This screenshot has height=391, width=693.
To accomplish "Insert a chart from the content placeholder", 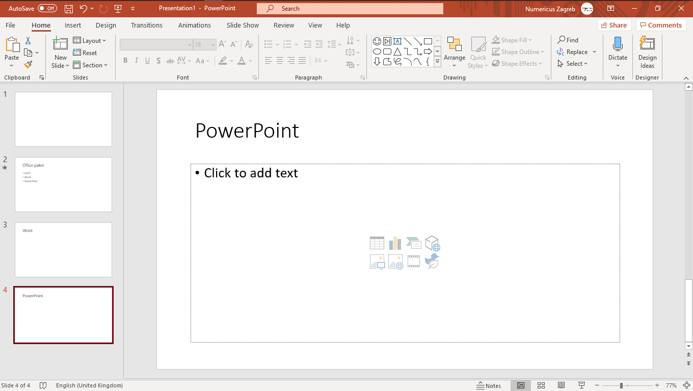I will pyautogui.click(x=395, y=243).
